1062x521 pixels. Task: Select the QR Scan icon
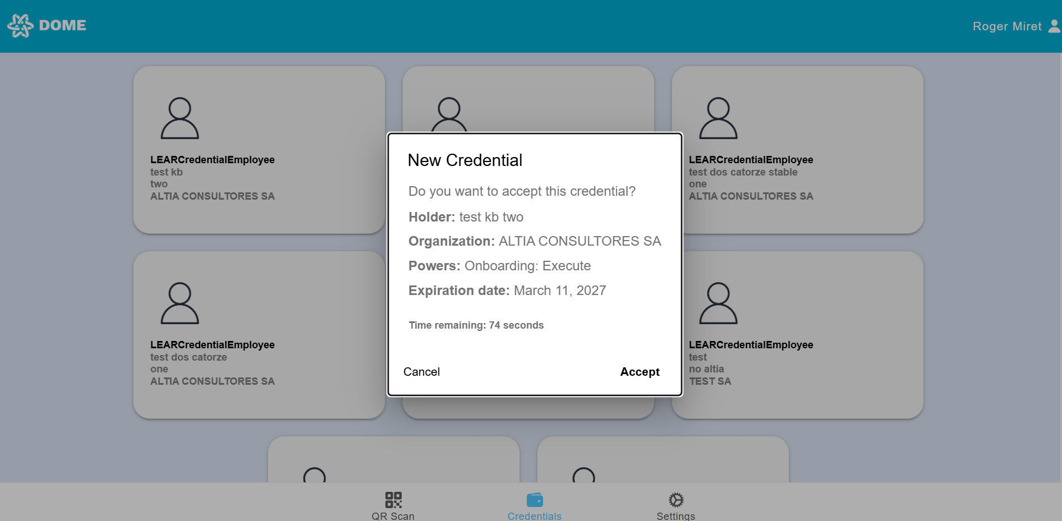(393, 500)
